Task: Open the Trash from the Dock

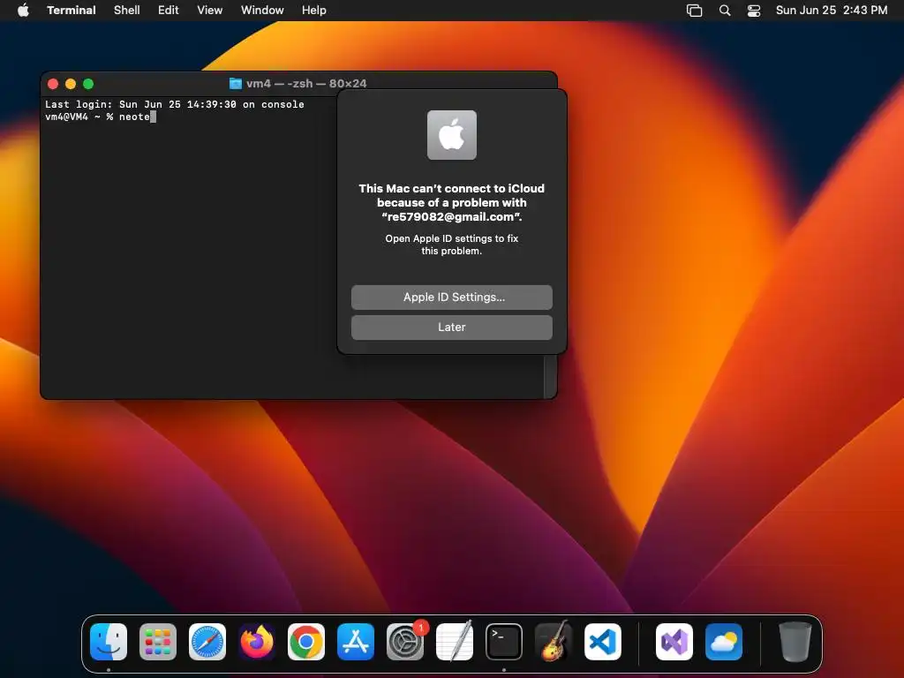Action: click(795, 642)
